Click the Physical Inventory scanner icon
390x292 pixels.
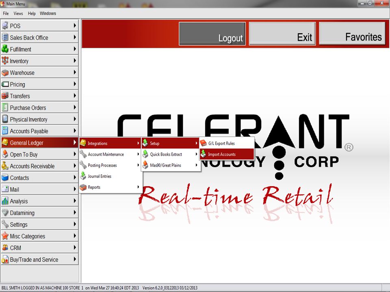pyautogui.click(x=5, y=119)
